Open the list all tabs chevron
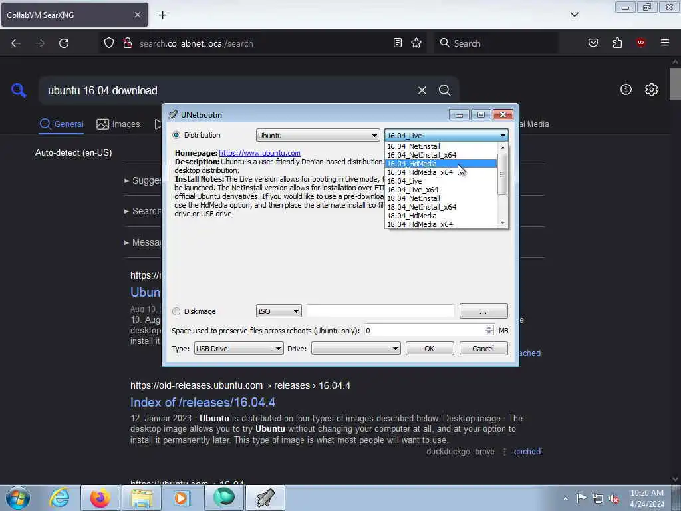 pos(574,15)
